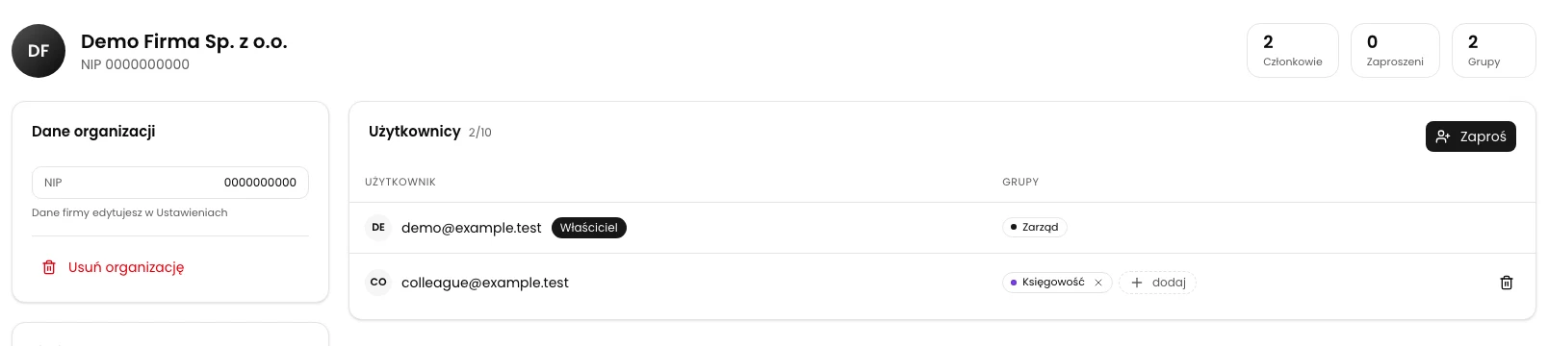Select user demo@example.test row
The height and width of the screenshot is (346, 1548).
pos(942,228)
